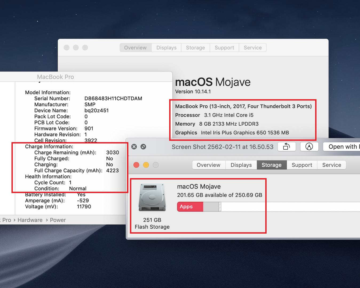Click the yellow minimize button of the Storage window
This screenshot has width=360, height=288.
point(146,165)
